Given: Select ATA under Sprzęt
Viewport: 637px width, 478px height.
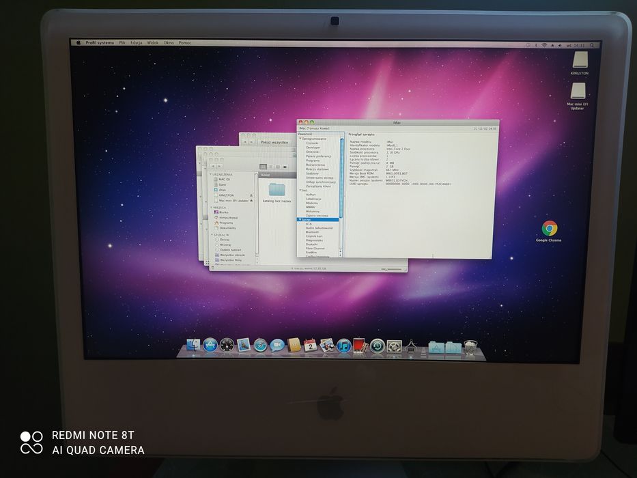Looking at the screenshot, I should click(309, 224).
